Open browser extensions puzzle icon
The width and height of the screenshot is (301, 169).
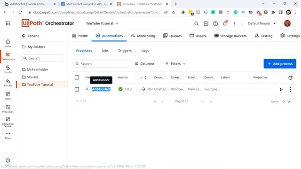click(273, 12)
